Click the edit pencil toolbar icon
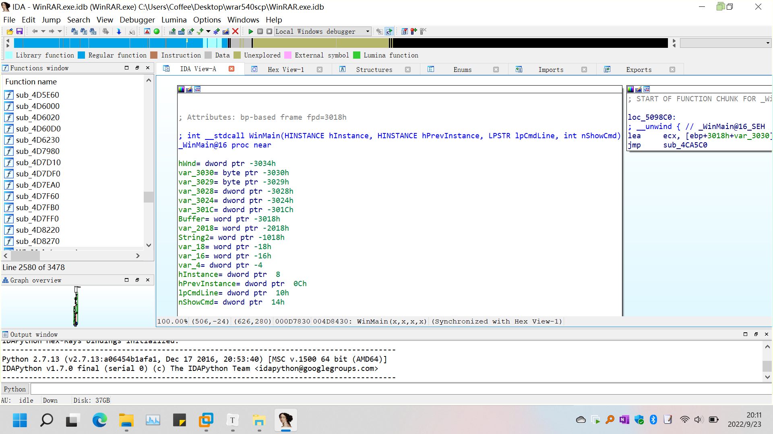773x434 pixels. pos(226,31)
